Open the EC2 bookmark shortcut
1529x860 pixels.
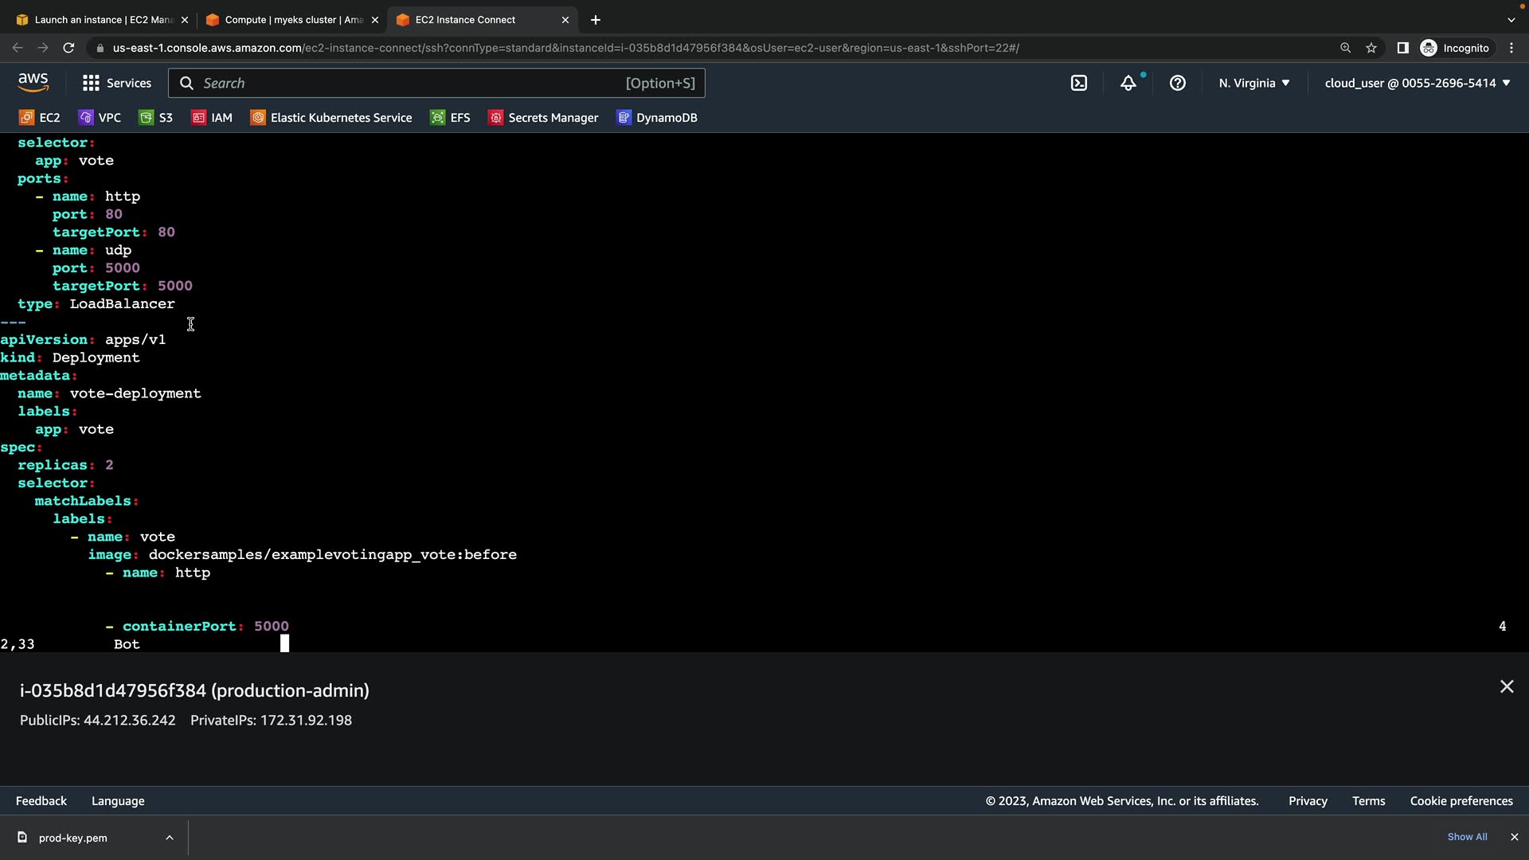tap(40, 118)
